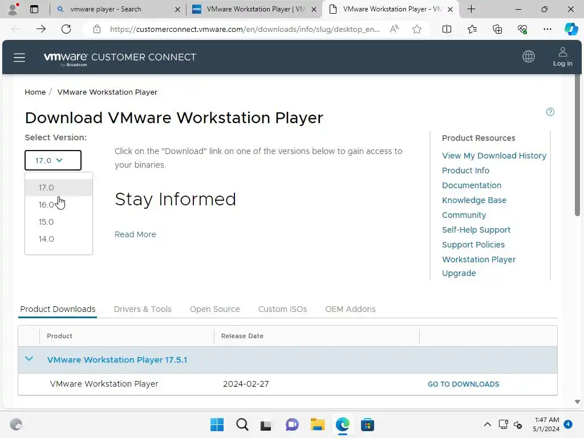View site information lock icon
This screenshot has width=584, height=438.
point(97,29)
